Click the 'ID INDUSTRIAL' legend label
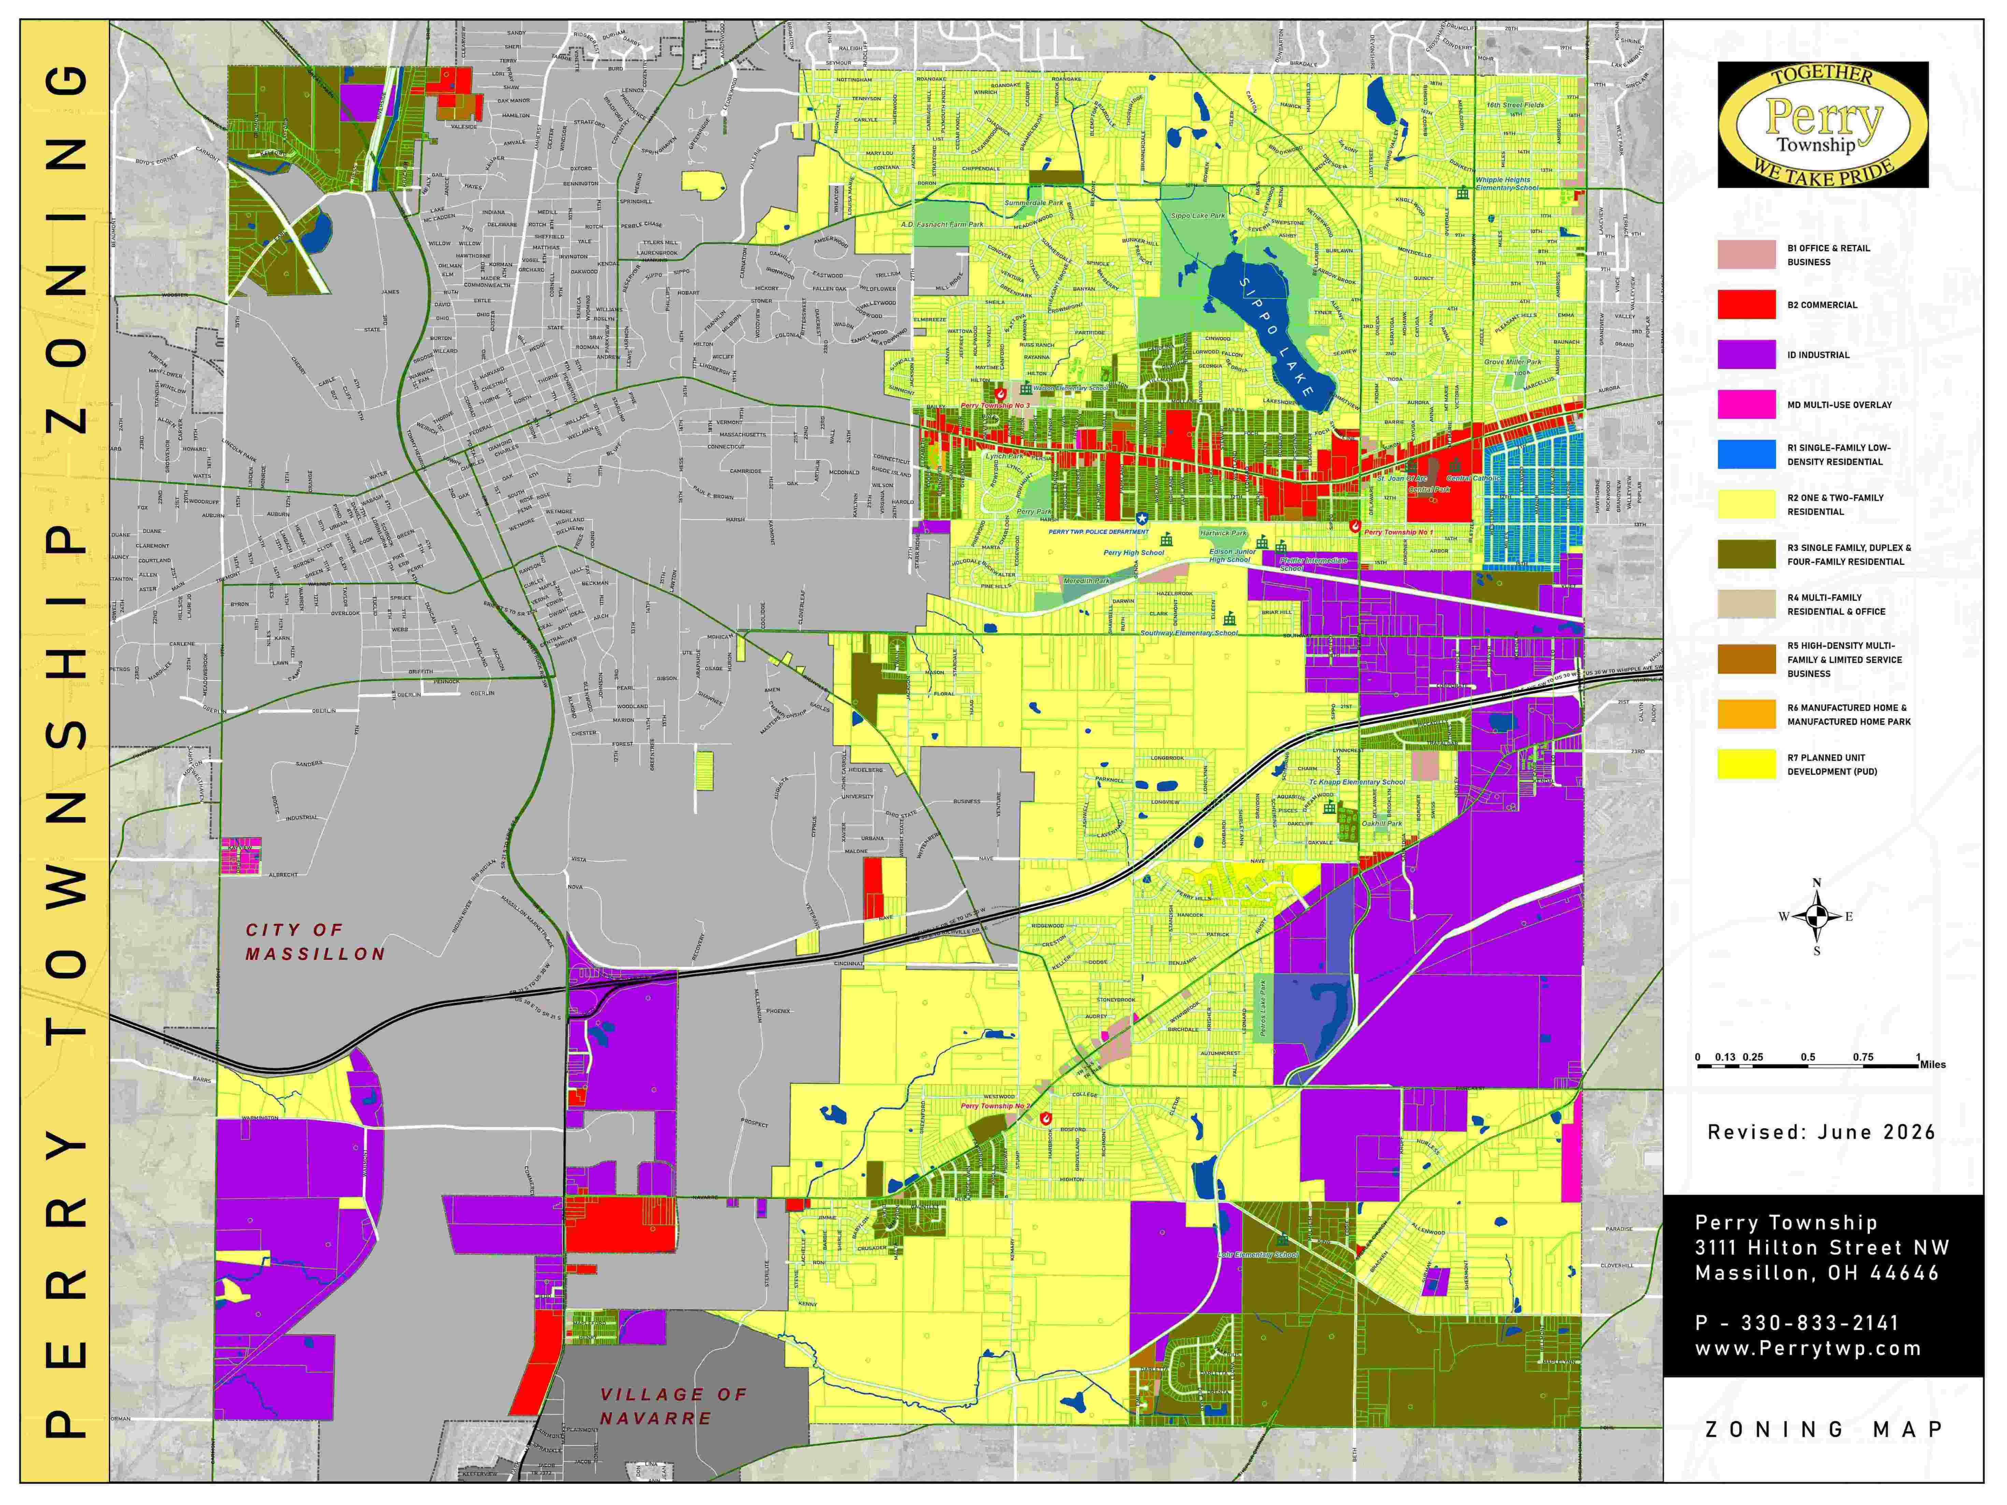2007x1505 pixels. tap(1818, 355)
